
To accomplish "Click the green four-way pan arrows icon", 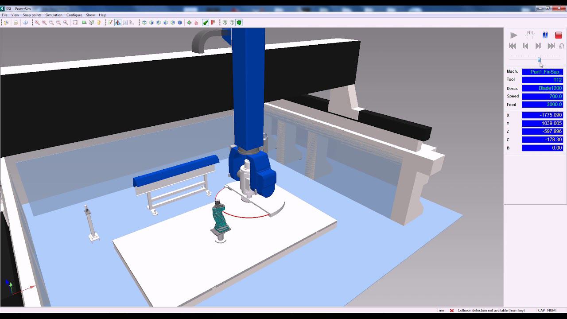I will click(189, 23).
